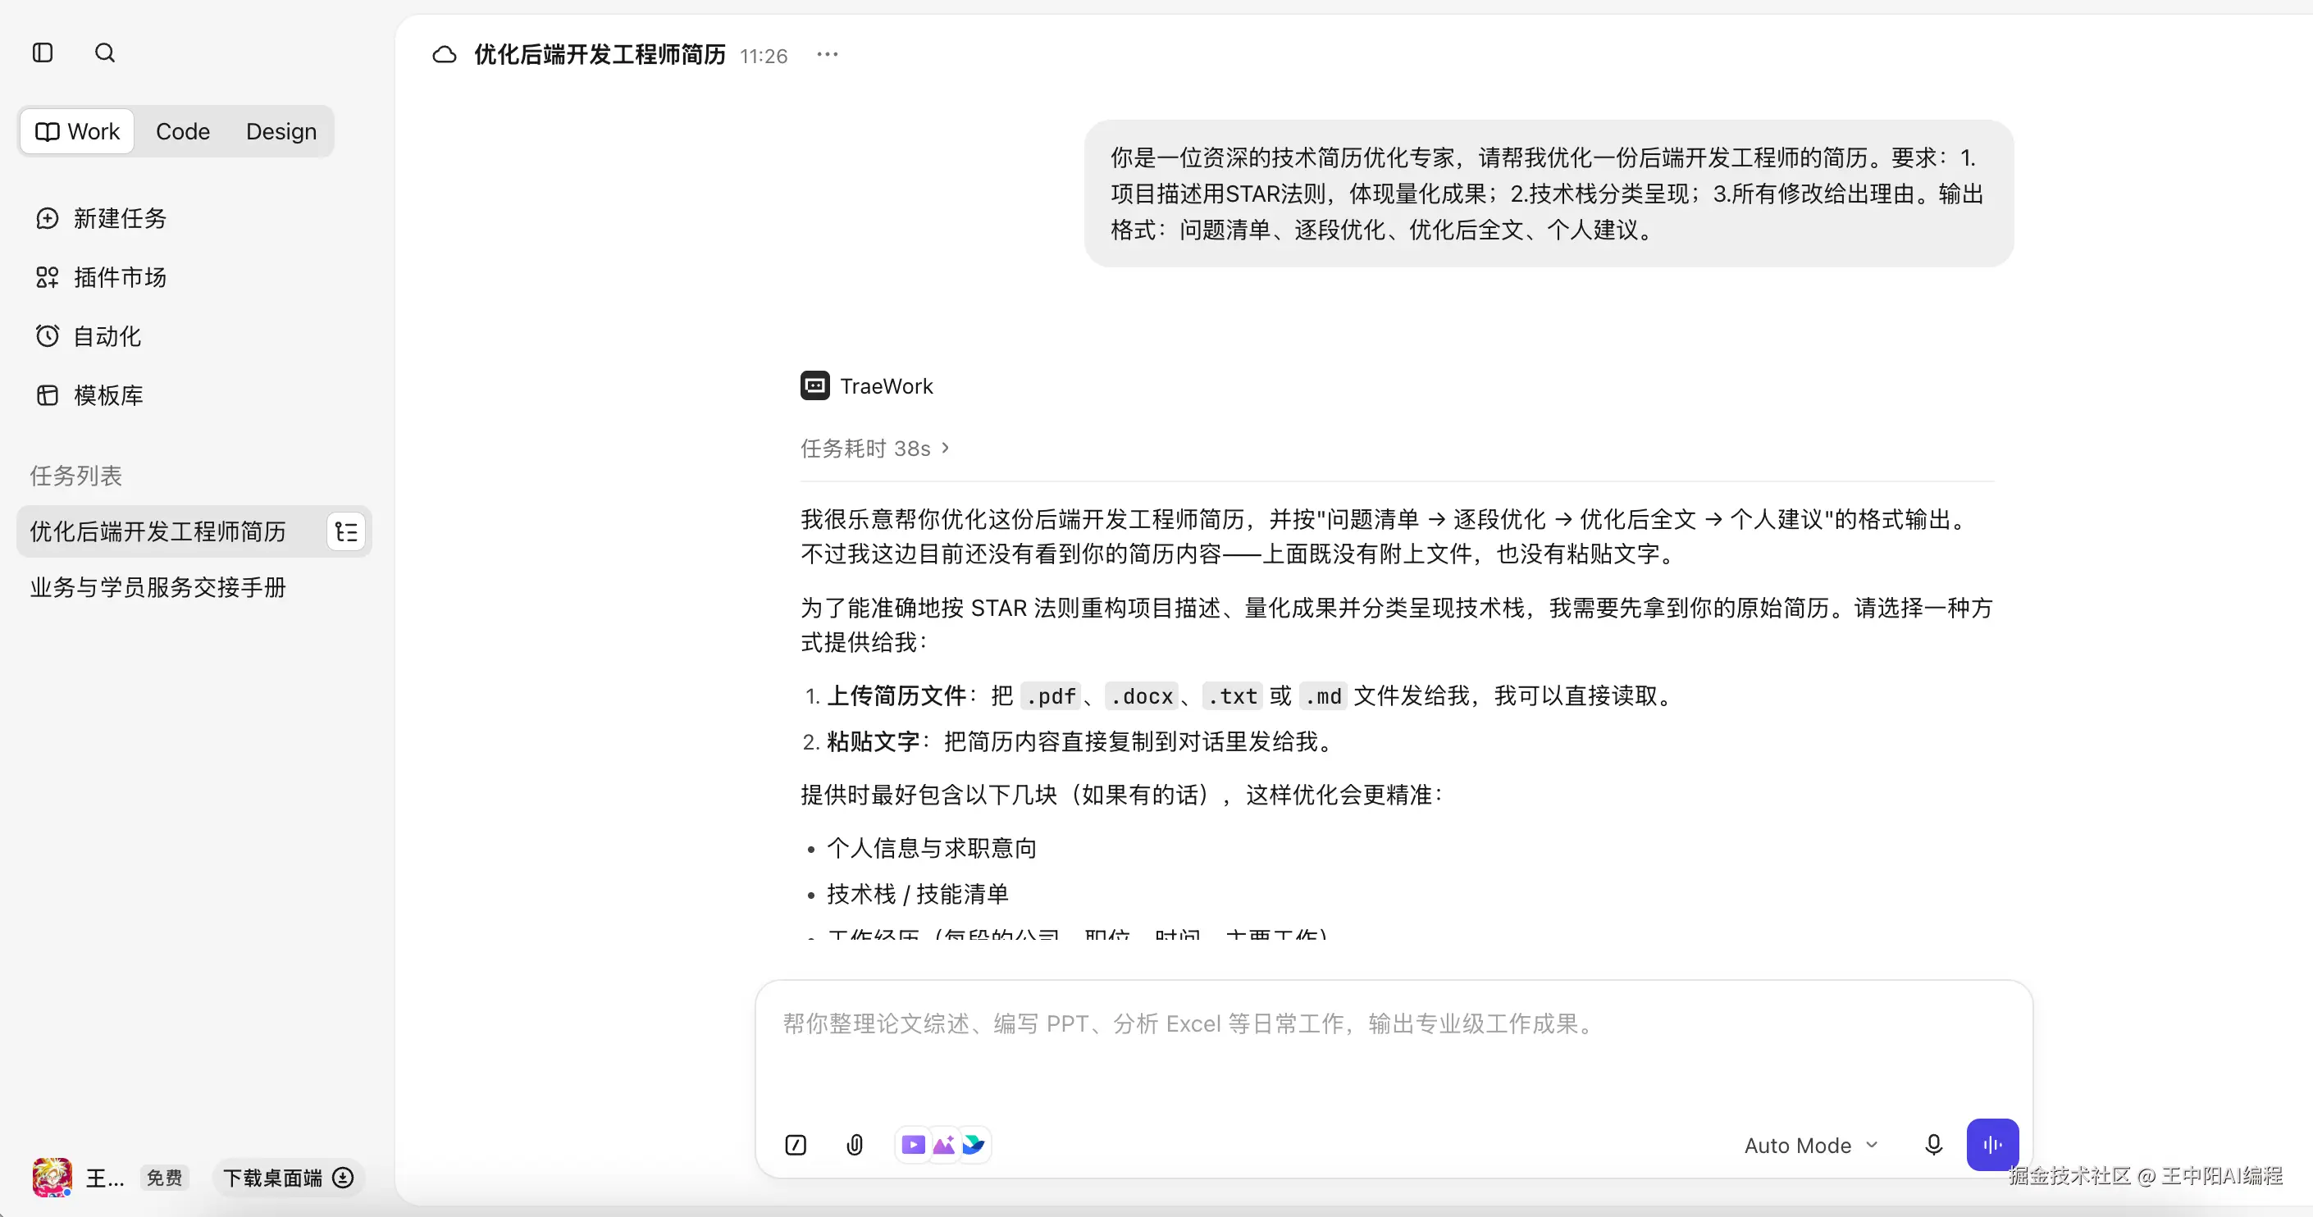
Task: Attach a file using the paperclip icon
Action: click(855, 1145)
